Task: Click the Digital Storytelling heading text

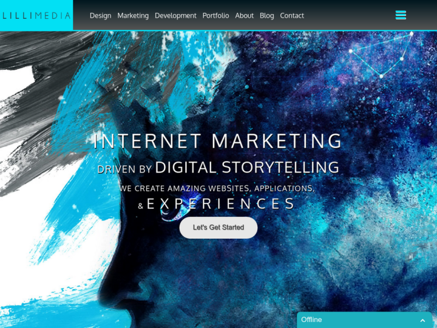Action: click(247, 168)
